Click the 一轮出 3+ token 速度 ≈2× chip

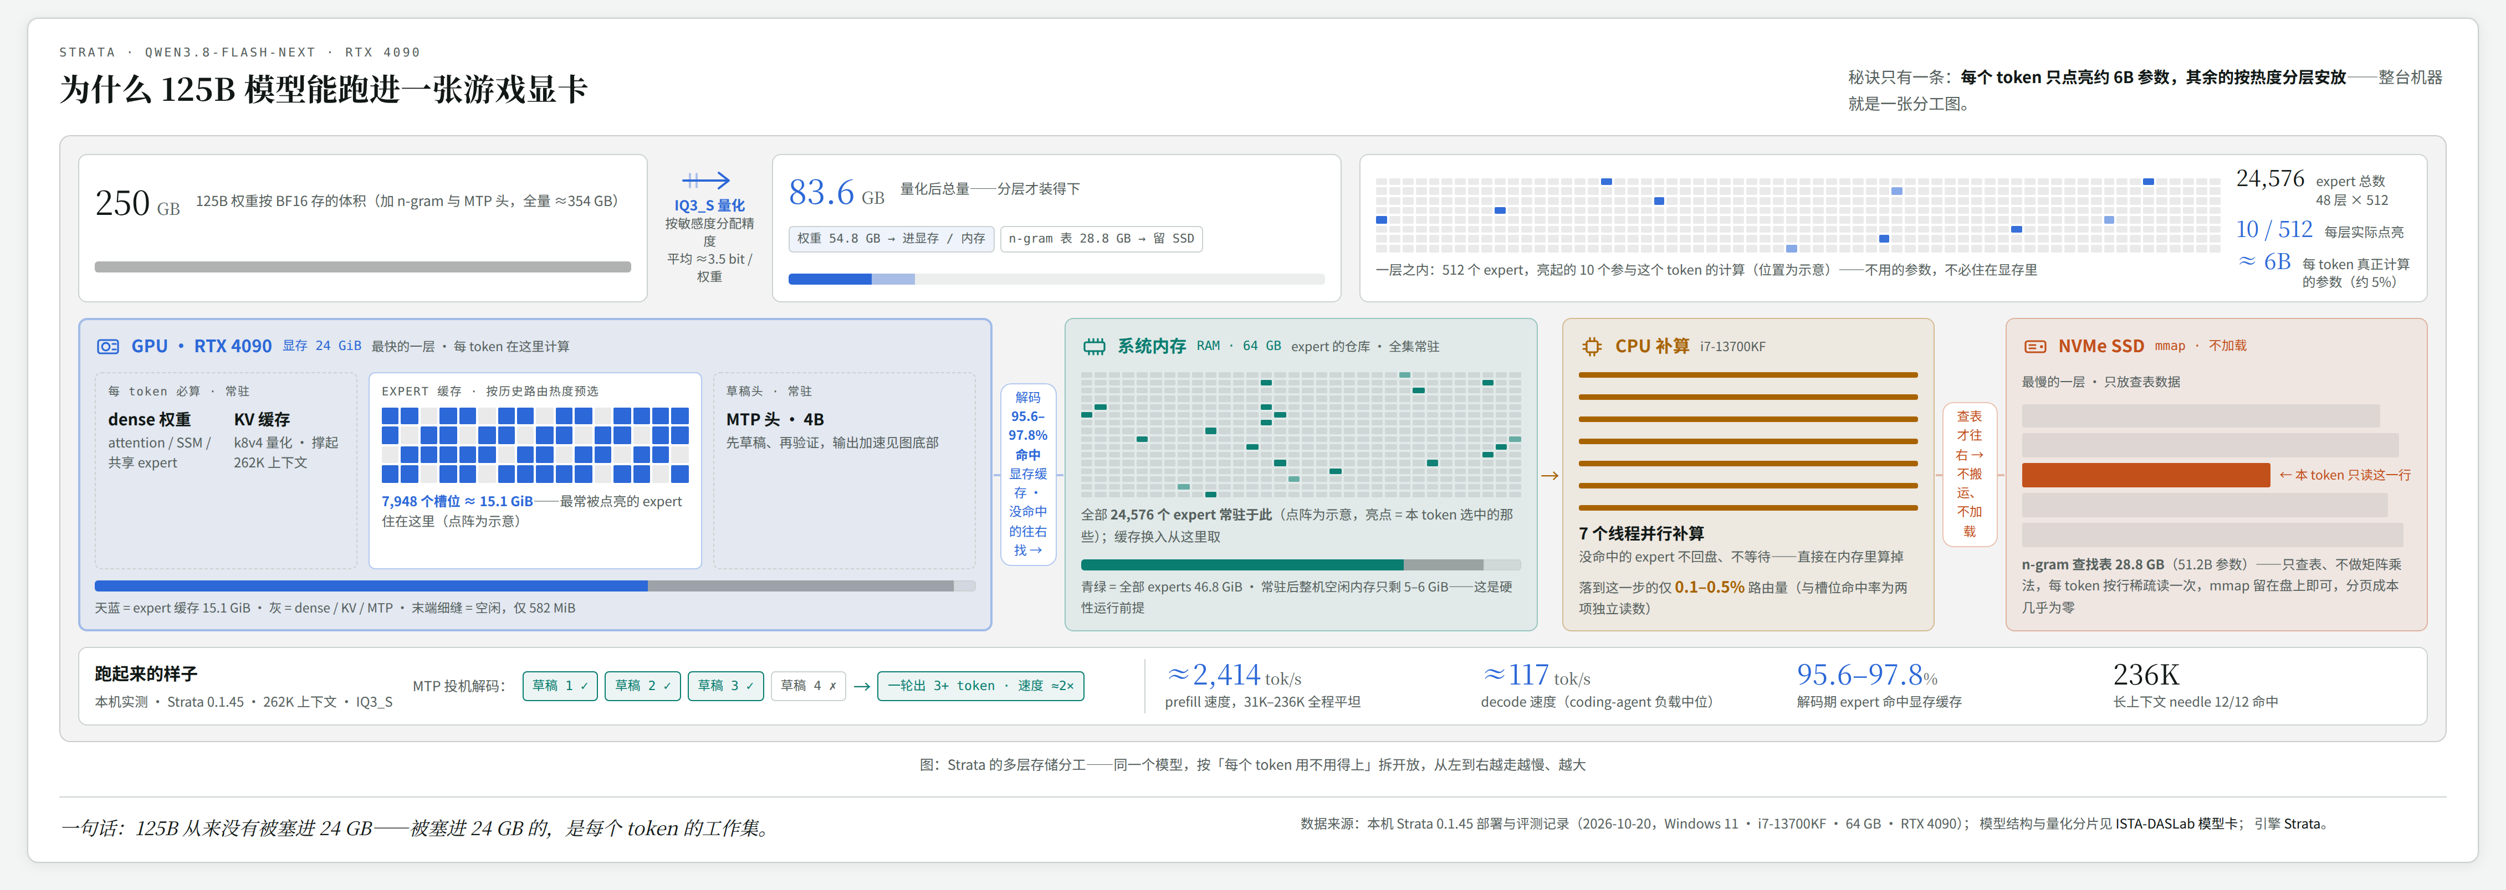980,686
